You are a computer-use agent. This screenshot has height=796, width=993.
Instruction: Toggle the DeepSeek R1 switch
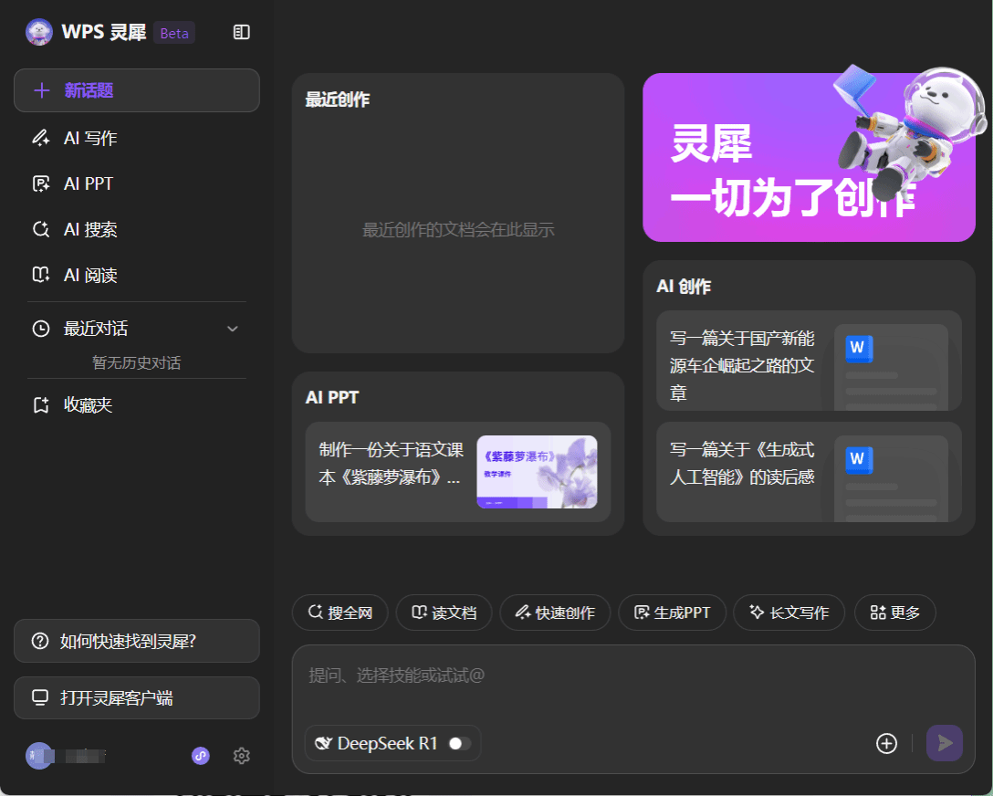pyautogui.click(x=460, y=743)
